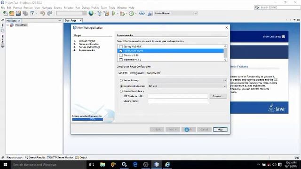Click the Help button in the dialog

220,130
